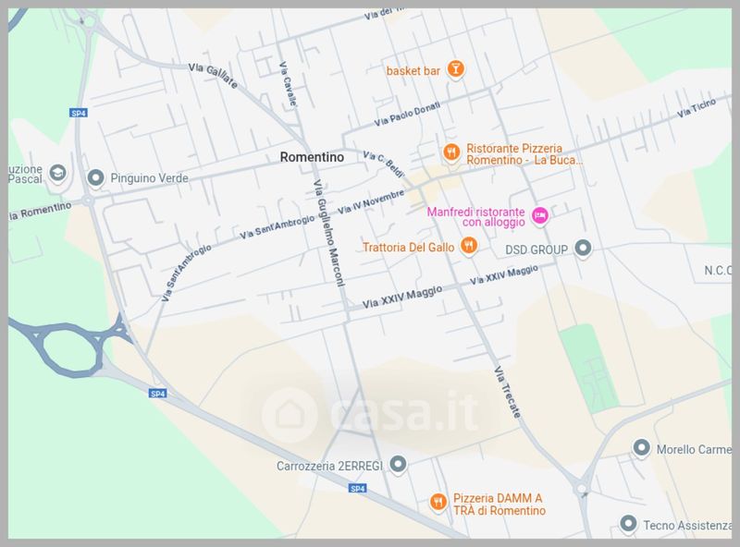This screenshot has width=740, height=547.
Task: Open the school pin near Pascal label
Action: (57, 173)
